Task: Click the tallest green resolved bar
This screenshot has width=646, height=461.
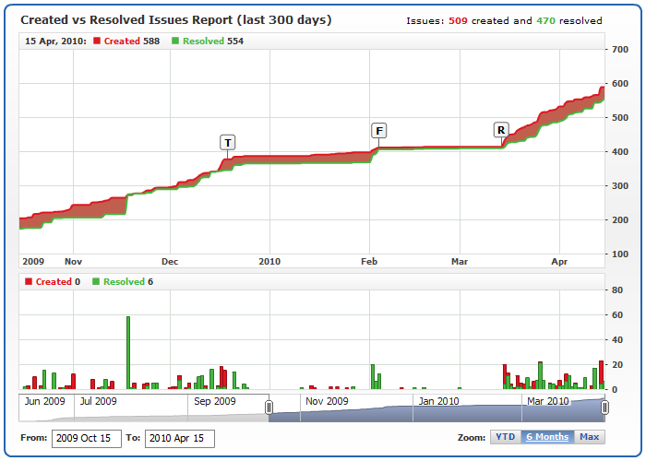Action: (128, 352)
